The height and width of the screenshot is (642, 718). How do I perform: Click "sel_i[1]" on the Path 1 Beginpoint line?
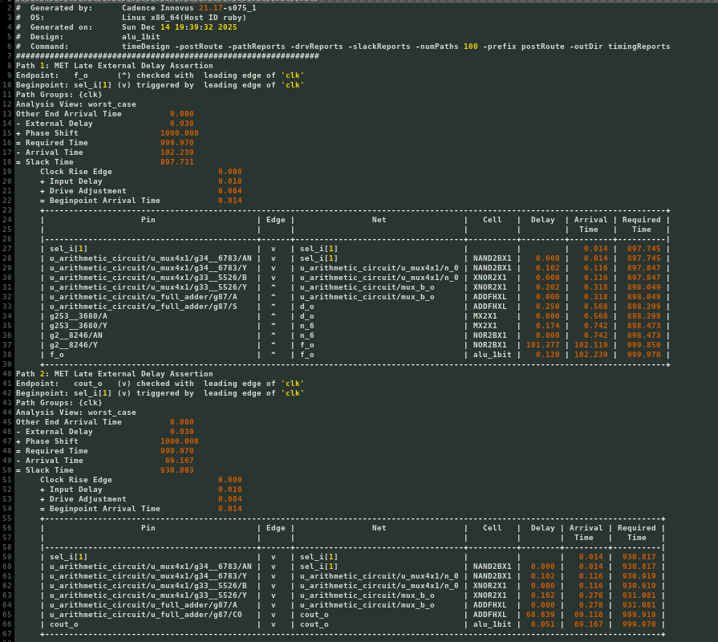[92, 85]
